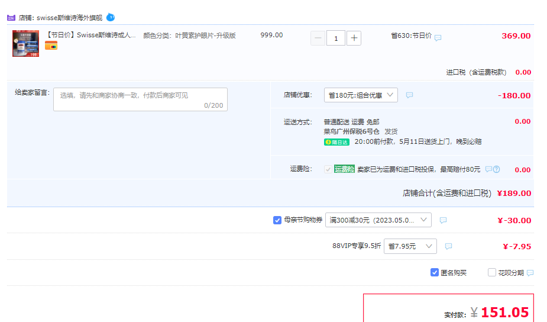This screenshot has height=322, width=547.
Task: Uncheck the 匿名购买 anonymous purchase checkbox
Action: pyautogui.click(x=434, y=272)
